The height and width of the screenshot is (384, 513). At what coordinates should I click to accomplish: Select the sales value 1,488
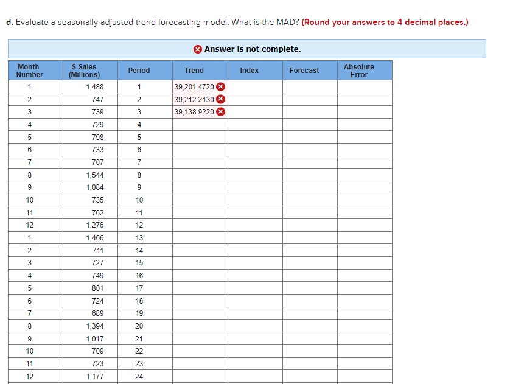(95, 86)
